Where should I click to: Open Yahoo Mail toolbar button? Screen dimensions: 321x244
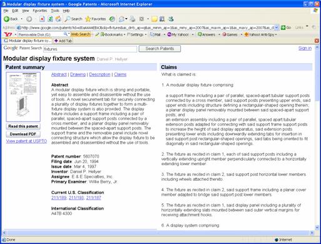coord(155,34)
